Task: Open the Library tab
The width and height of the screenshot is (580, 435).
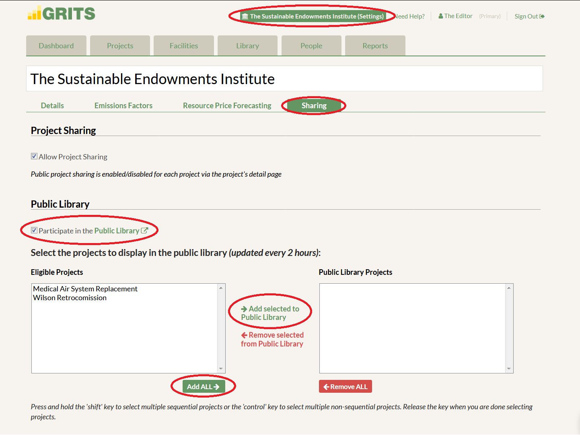Action: pos(247,45)
